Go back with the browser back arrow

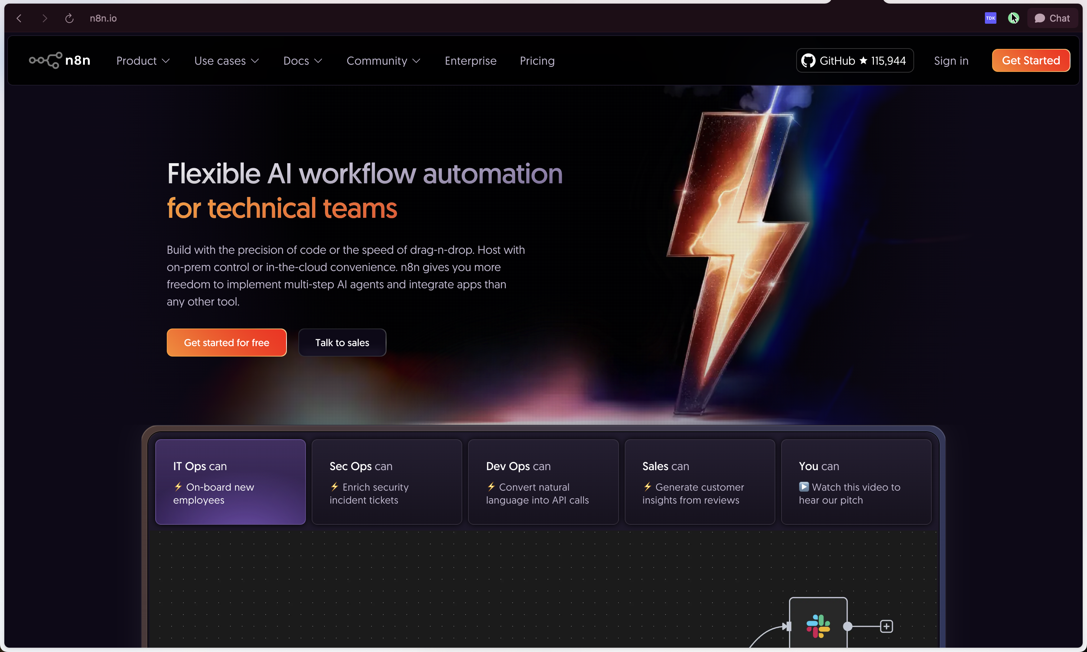[x=19, y=18]
